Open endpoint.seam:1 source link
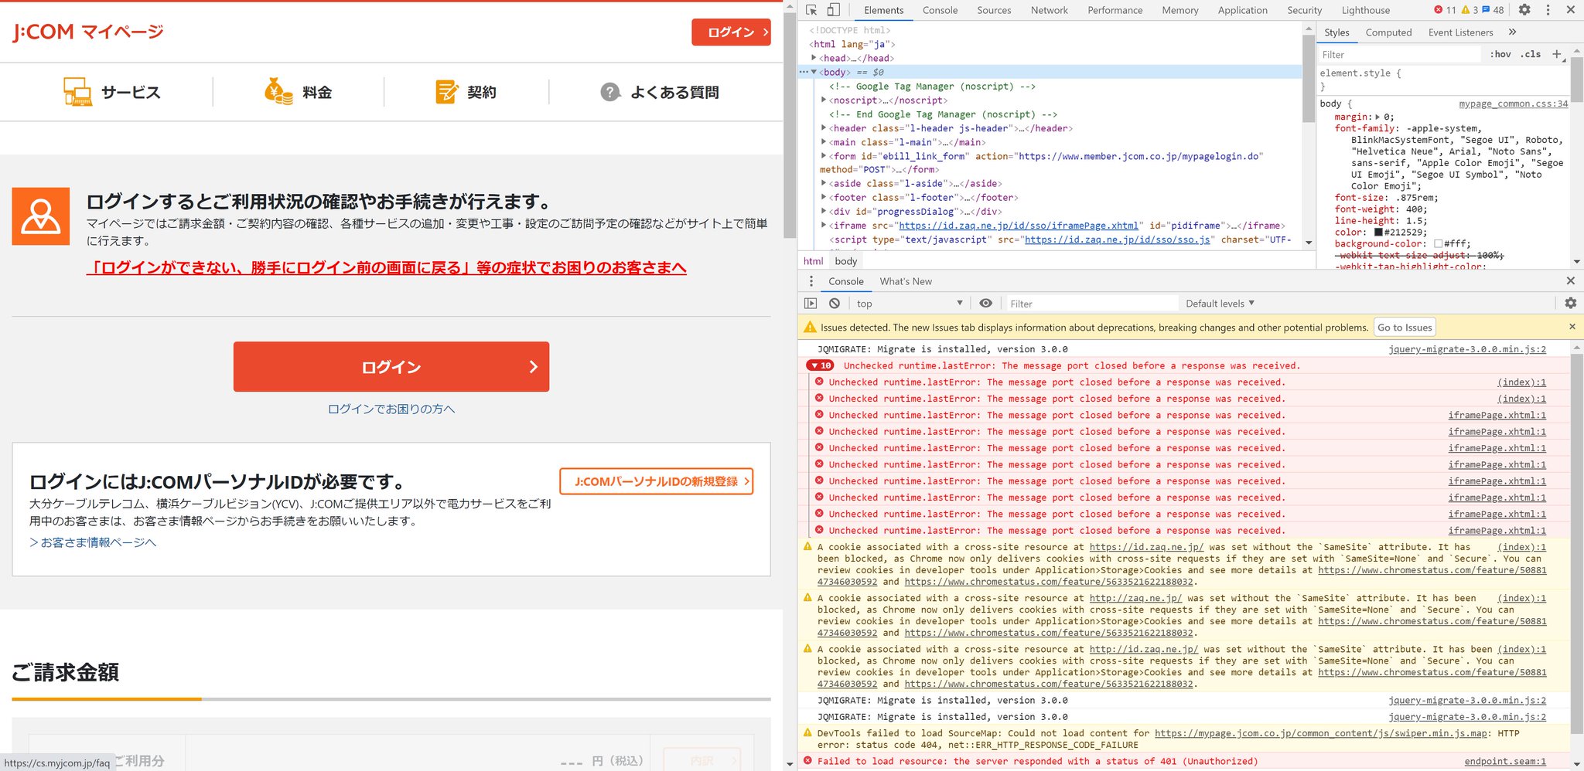This screenshot has width=1584, height=771. point(1504,761)
